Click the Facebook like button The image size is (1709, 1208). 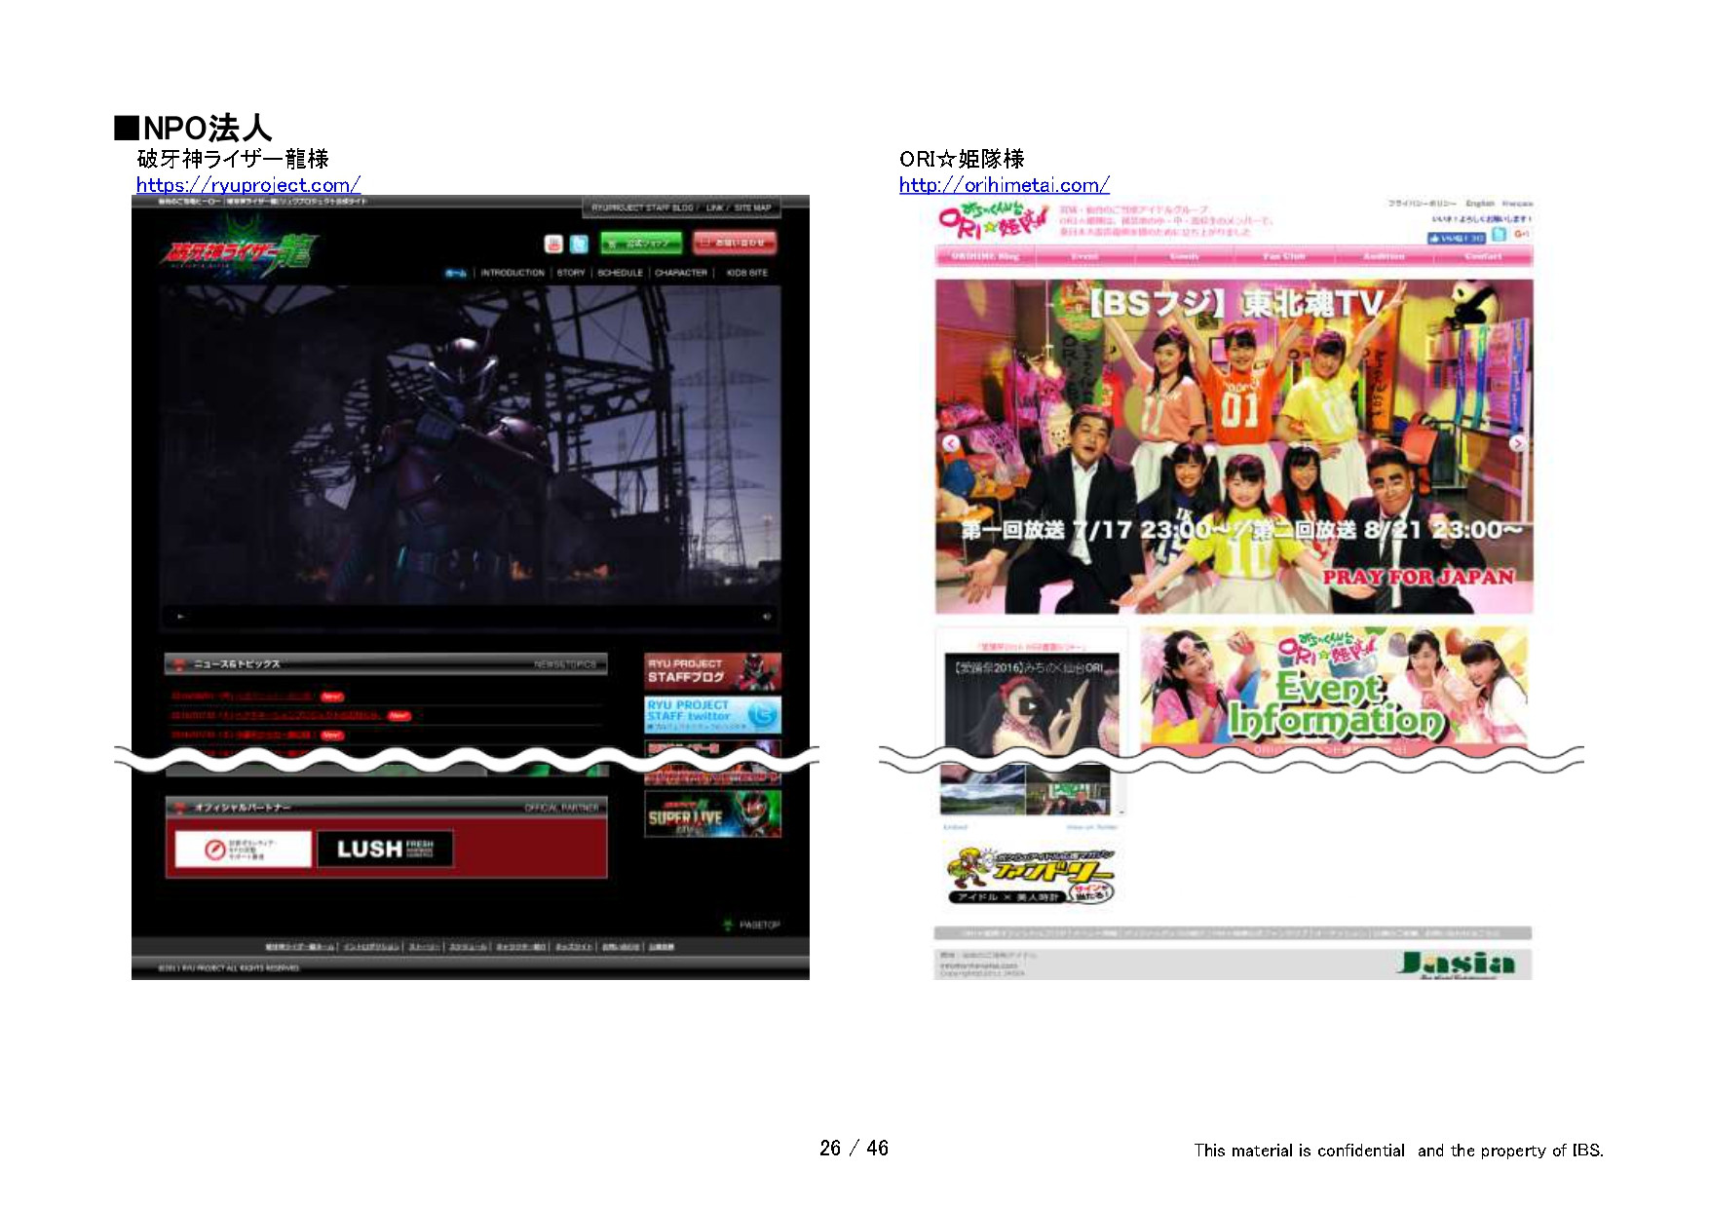pyautogui.click(x=1456, y=238)
